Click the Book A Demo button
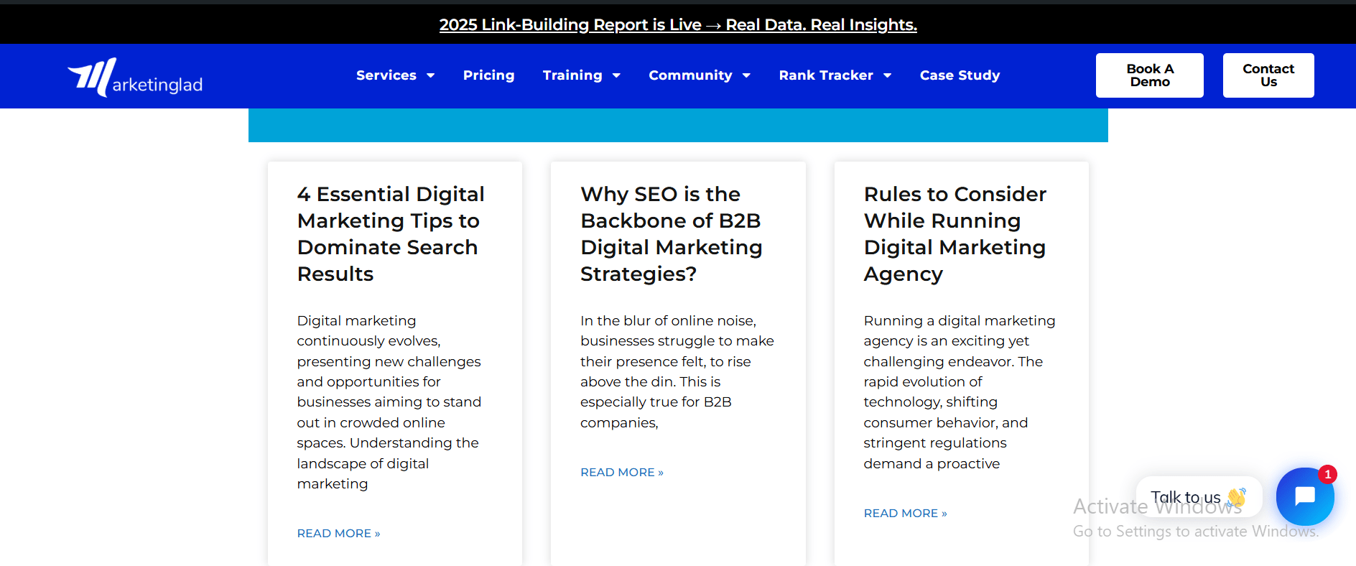Viewport: 1356px width, 566px height. 1149,75
